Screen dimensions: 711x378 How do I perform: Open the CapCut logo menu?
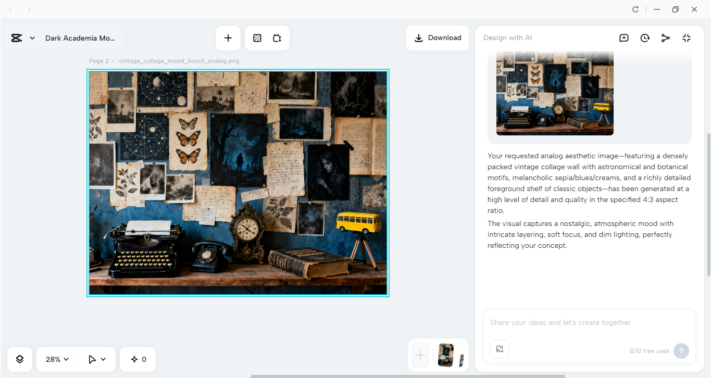coord(17,37)
